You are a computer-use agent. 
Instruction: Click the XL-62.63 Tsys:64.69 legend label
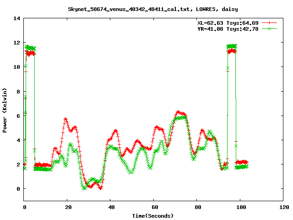228,23
